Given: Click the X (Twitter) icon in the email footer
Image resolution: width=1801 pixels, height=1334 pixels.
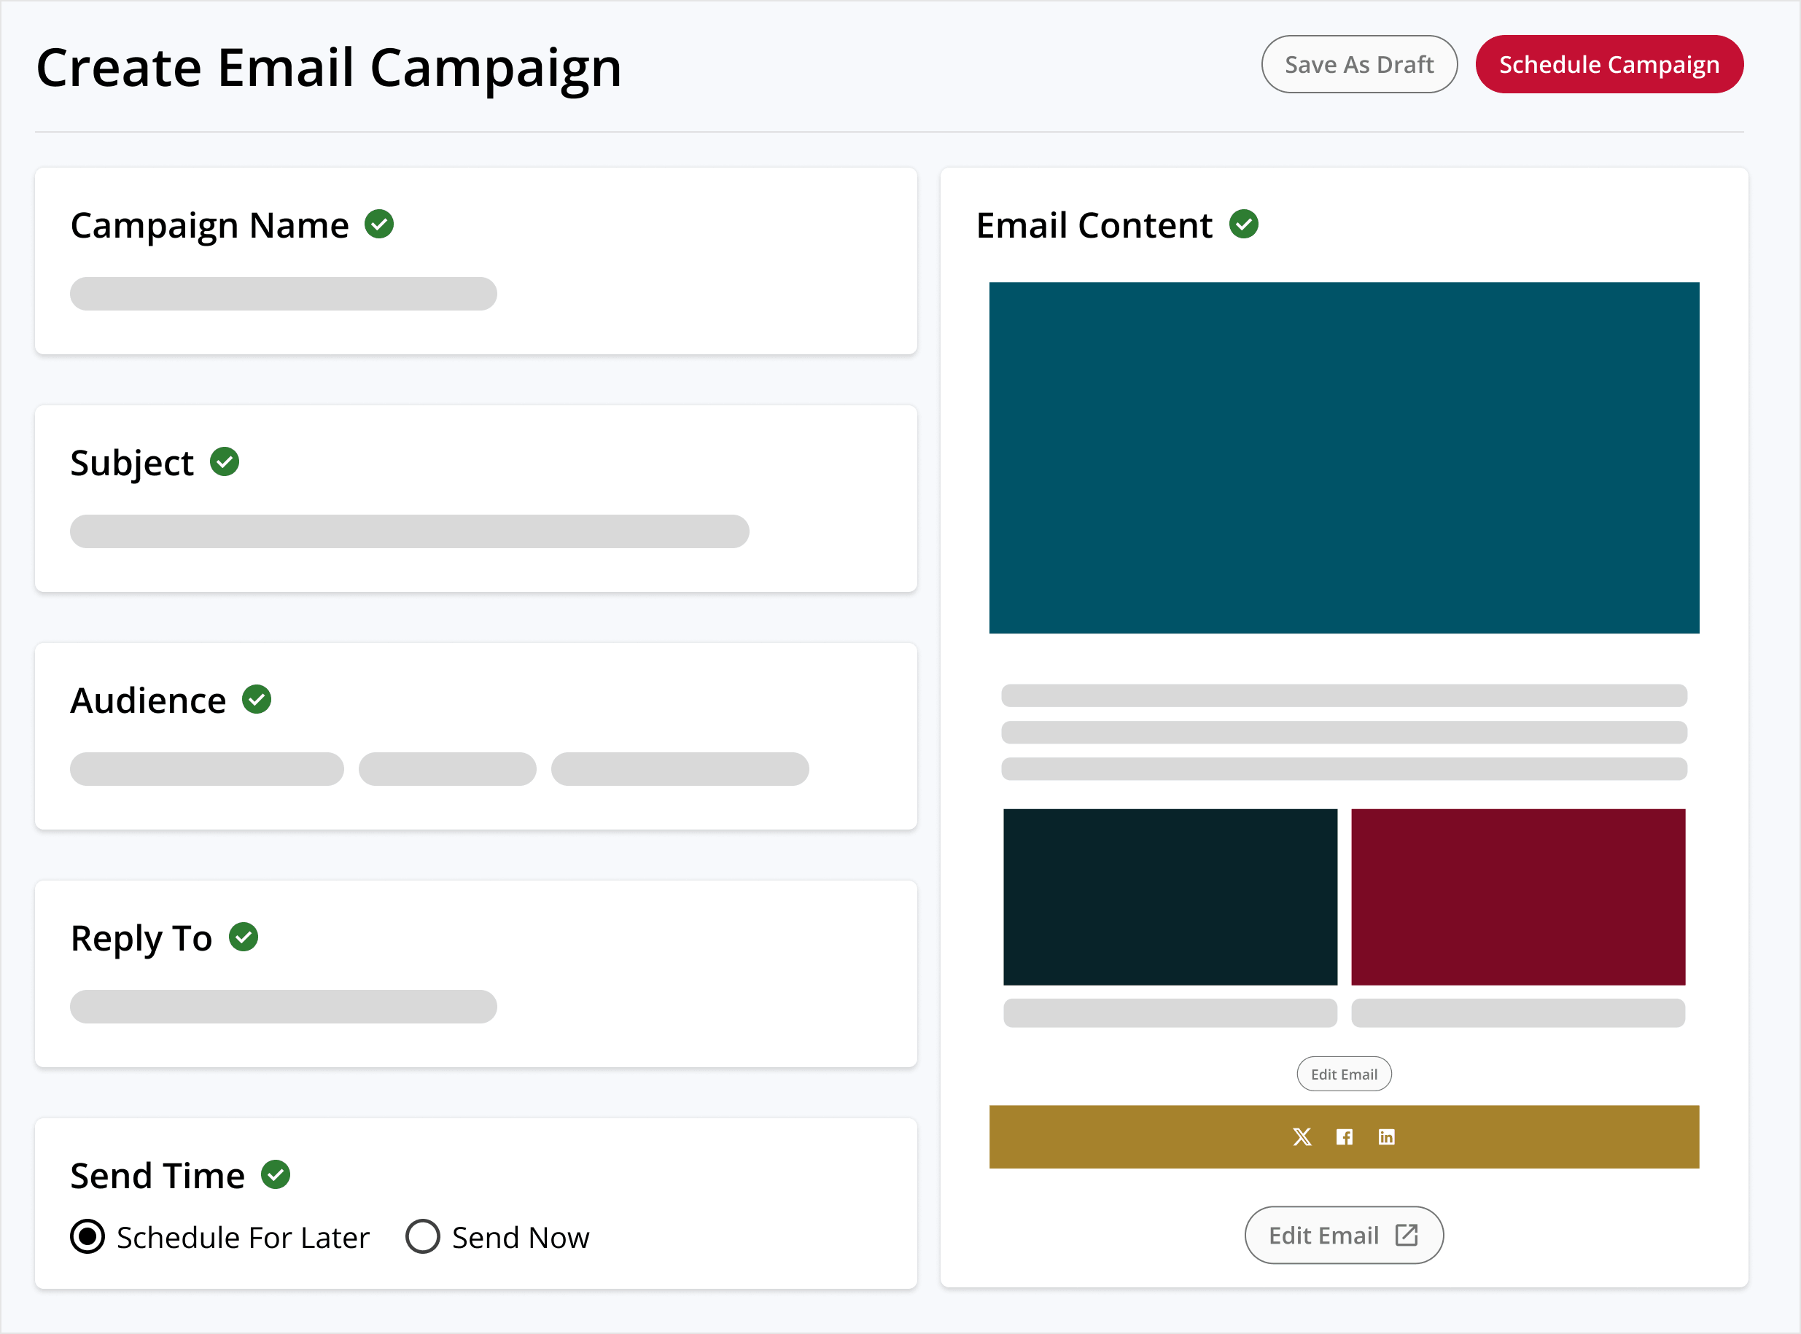Looking at the screenshot, I should (x=1302, y=1137).
